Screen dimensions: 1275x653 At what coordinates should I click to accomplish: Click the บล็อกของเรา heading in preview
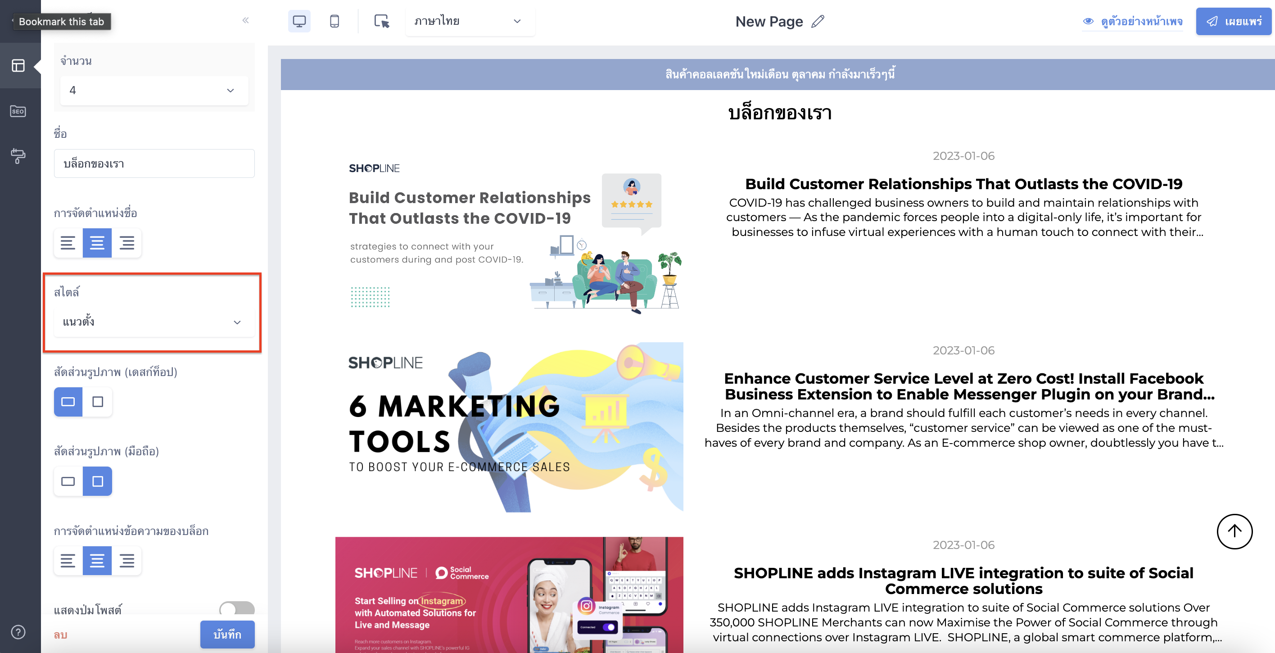pyautogui.click(x=780, y=113)
